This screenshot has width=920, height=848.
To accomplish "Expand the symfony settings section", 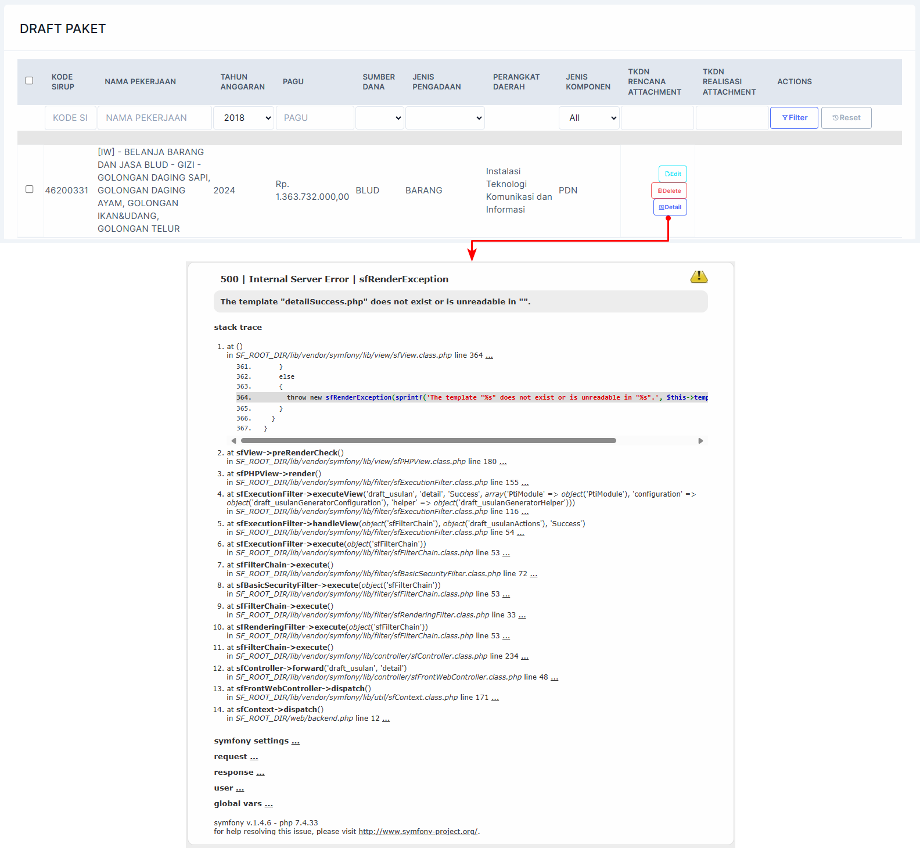I will [296, 742].
